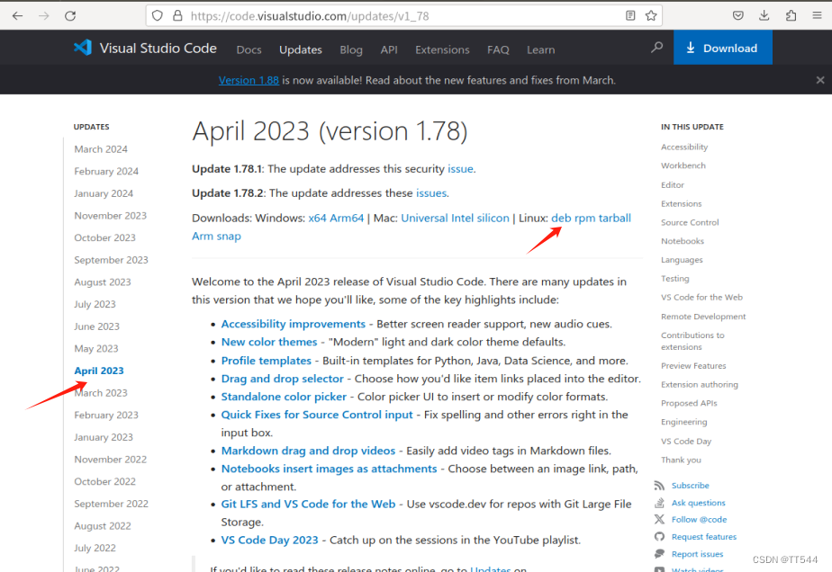Select March 2024 in updates list

(101, 149)
